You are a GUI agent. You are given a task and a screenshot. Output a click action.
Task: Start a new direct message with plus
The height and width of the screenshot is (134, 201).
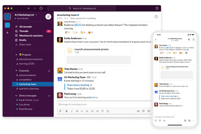click(49, 96)
